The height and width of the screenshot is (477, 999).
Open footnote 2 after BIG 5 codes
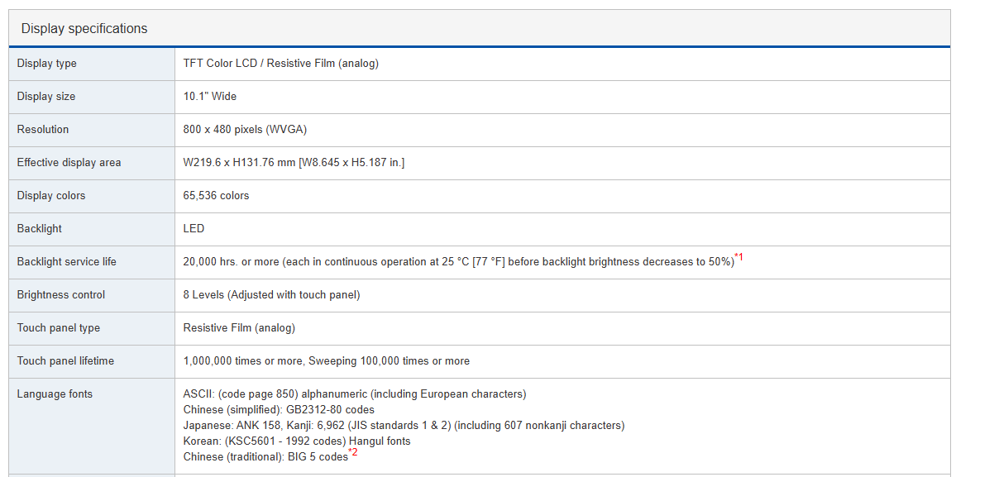353,453
